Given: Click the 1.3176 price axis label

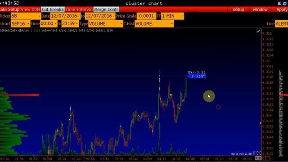Looking at the screenshot, I should [268, 94].
